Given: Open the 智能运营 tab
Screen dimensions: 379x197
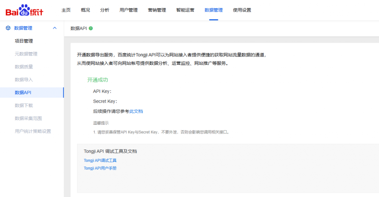Looking at the screenshot, I should point(185,10).
